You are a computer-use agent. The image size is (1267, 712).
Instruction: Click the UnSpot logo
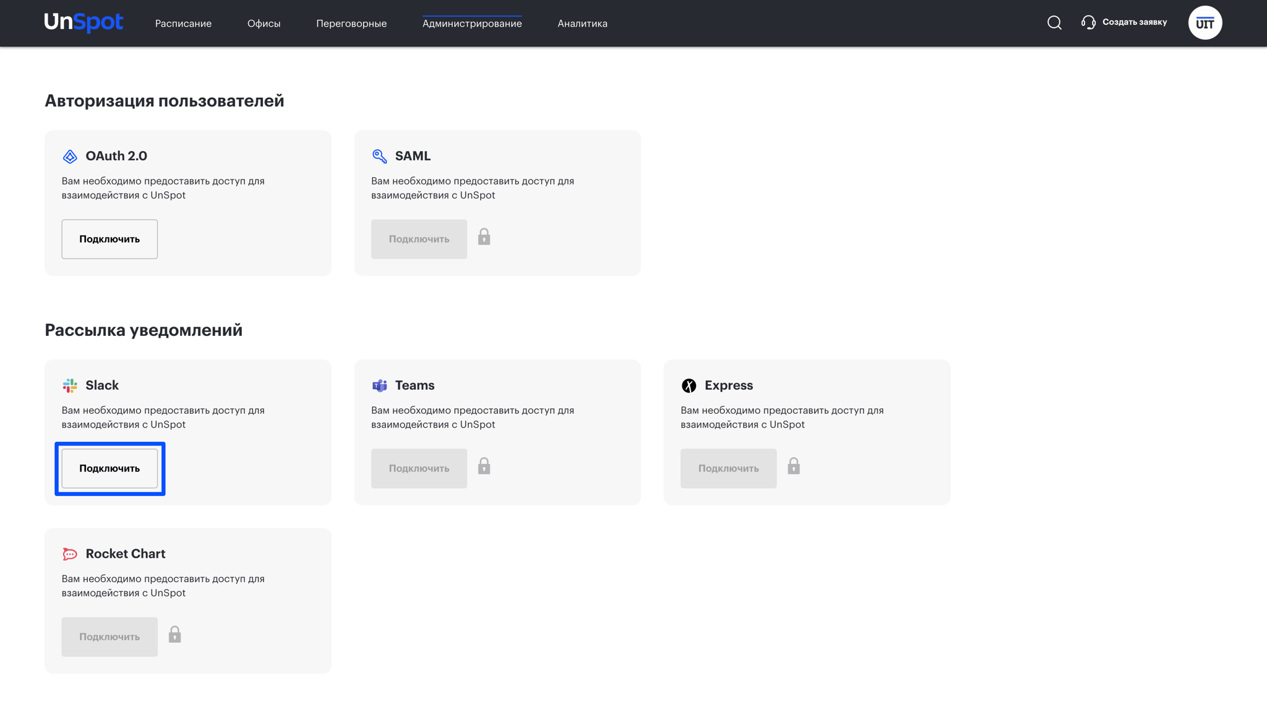(84, 23)
